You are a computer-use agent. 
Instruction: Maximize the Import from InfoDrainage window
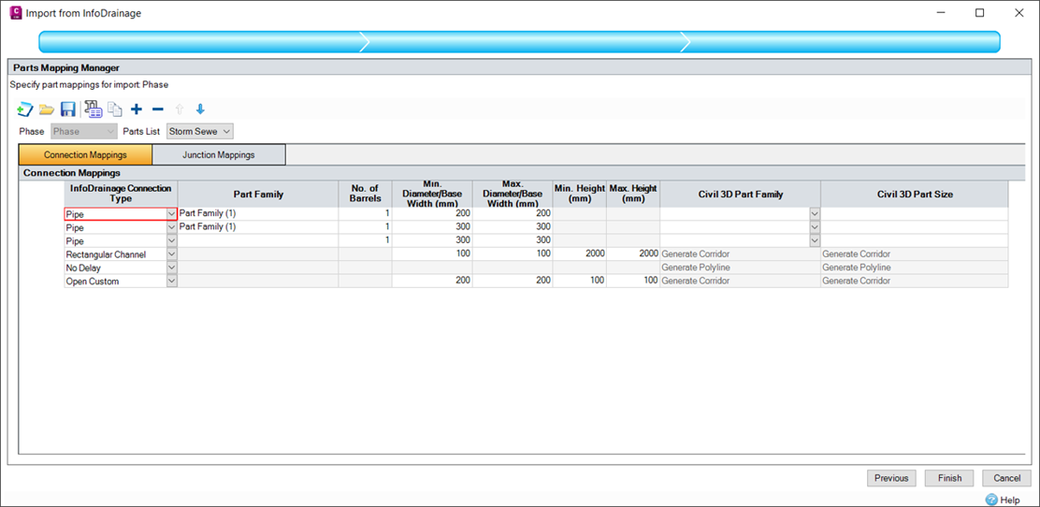(x=979, y=12)
